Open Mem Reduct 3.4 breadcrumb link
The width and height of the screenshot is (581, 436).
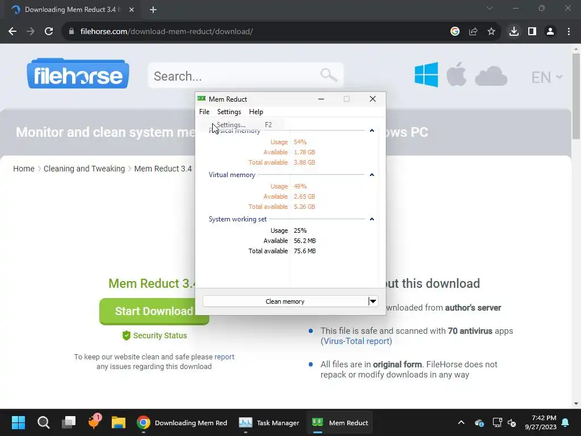click(x=163, y=169)
